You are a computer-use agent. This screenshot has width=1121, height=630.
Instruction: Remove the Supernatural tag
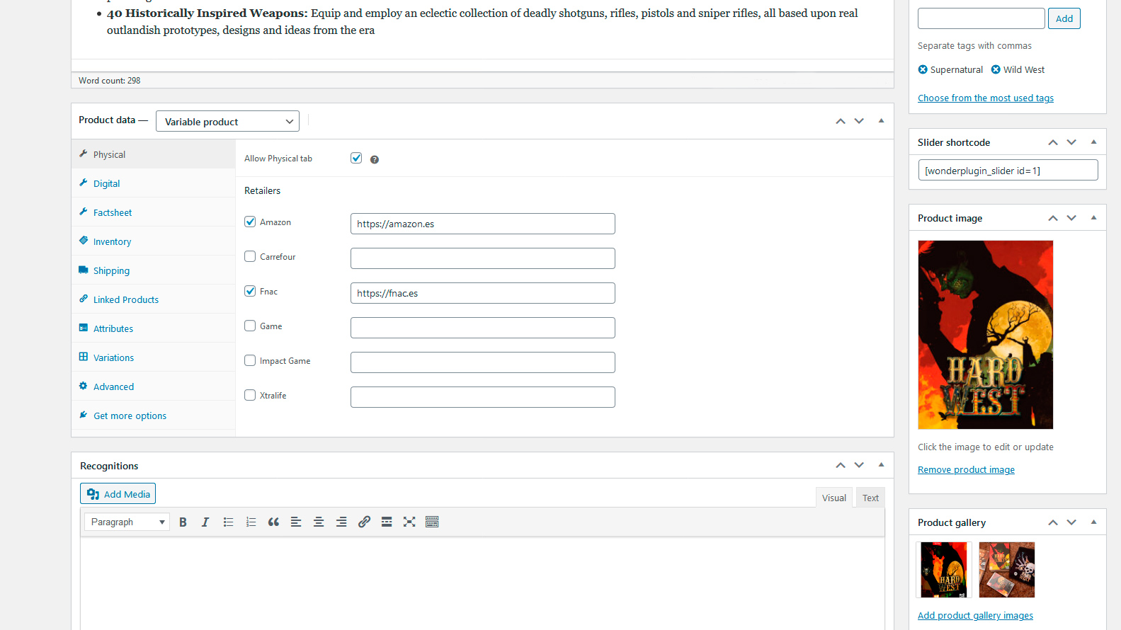(x=923, y=69)
